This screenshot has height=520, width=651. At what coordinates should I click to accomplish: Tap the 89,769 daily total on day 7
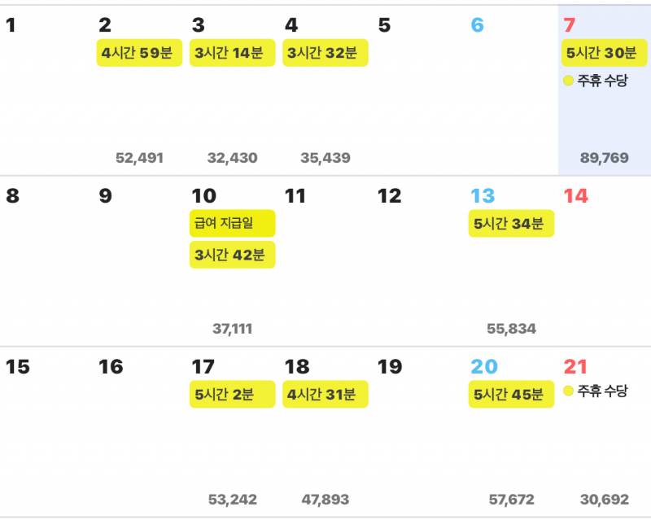(604, 158)
